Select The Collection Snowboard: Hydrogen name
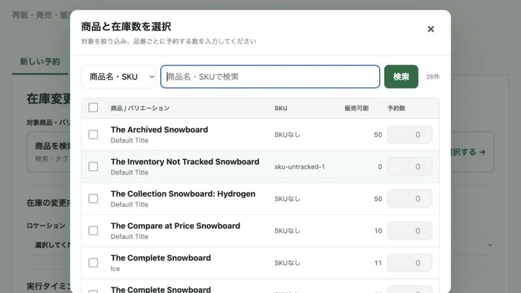 [183, 193]
